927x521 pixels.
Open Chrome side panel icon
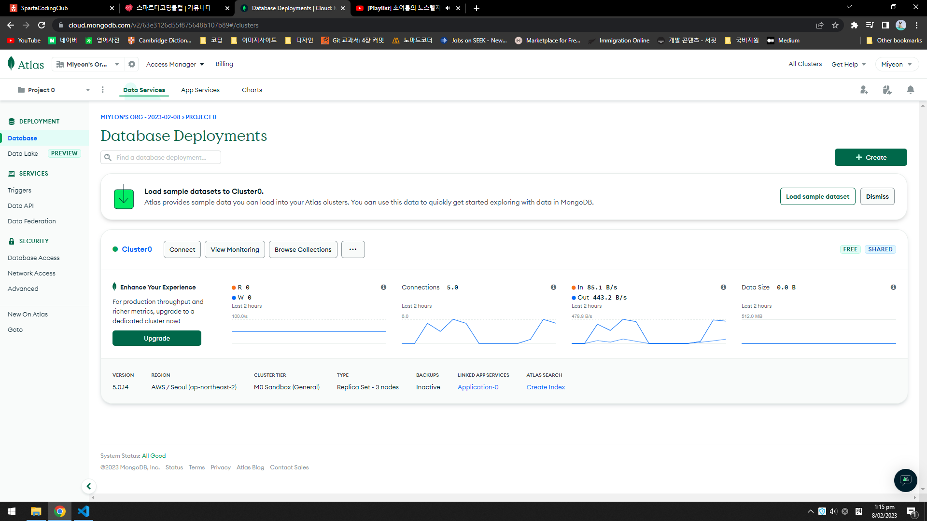click(885, 25)
